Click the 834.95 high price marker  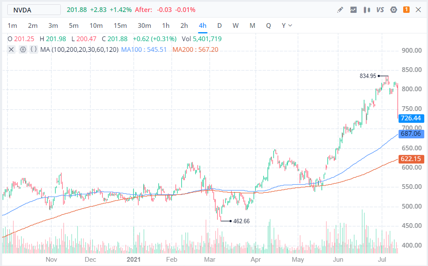coord(368,76)
